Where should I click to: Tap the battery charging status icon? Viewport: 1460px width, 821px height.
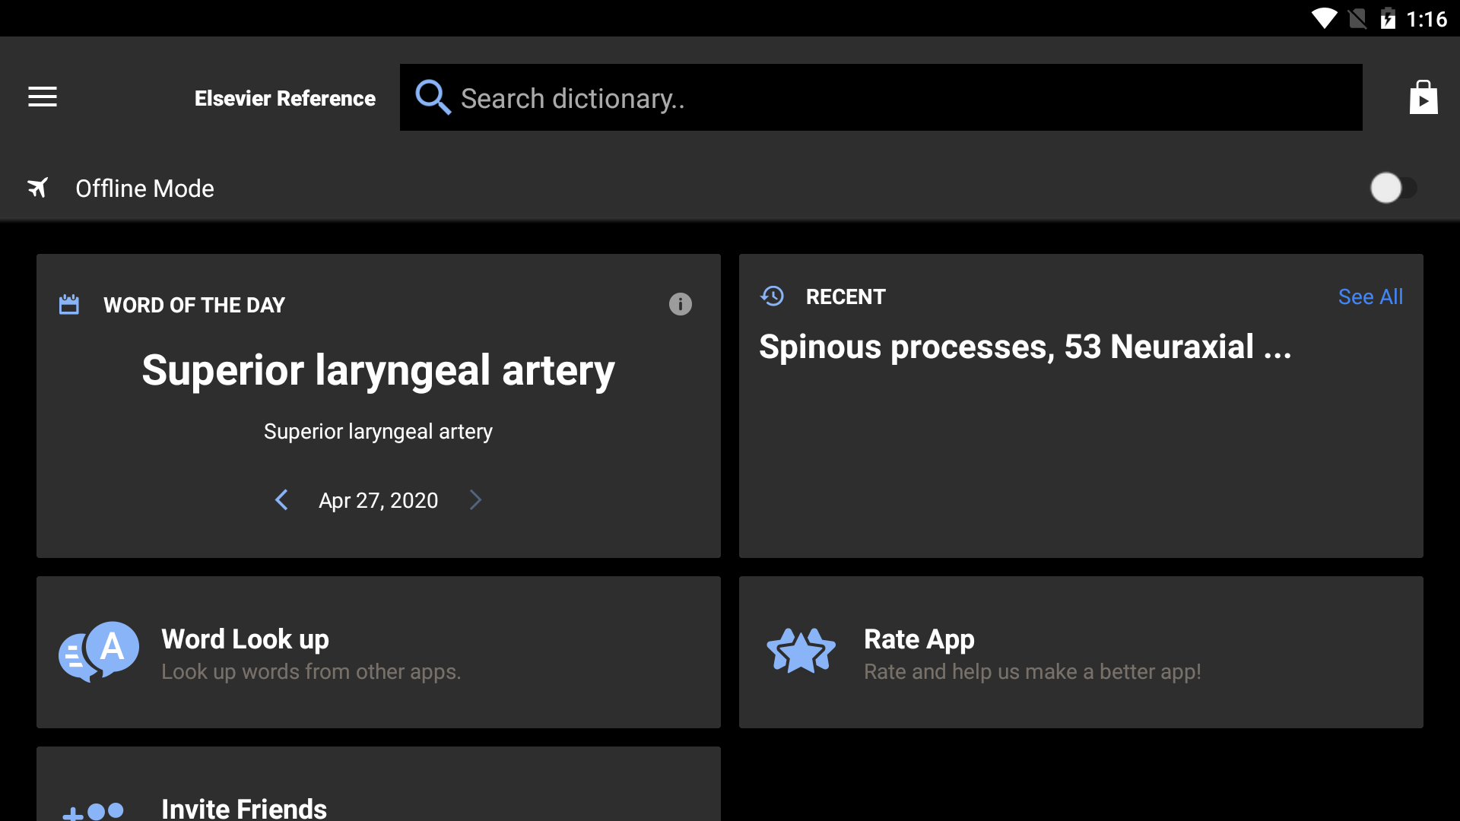point(1388,18)
